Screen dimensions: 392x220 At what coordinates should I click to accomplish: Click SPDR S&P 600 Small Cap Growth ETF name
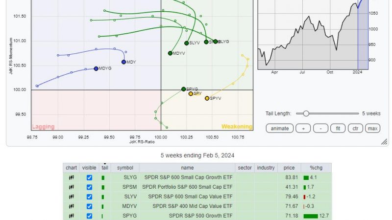pos(188,177)
